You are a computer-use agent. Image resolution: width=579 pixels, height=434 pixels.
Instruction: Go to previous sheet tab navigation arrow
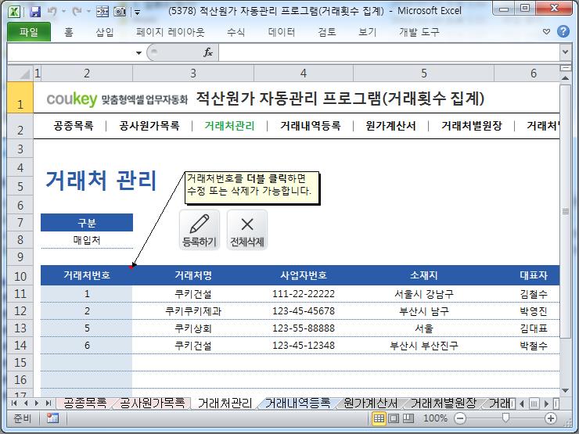point(26,403)
